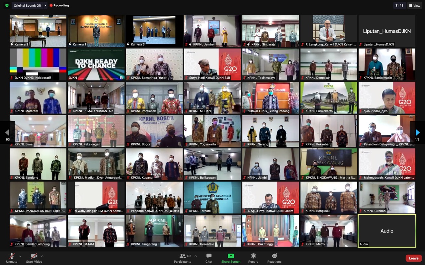425x265 pixels.
Task: Select the KPKNL Bogor video tile
Action: tap(154, 131)
